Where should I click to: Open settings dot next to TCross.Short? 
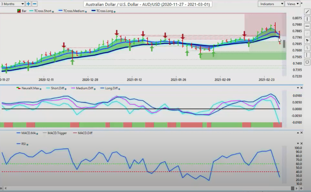tap(53, 12)
